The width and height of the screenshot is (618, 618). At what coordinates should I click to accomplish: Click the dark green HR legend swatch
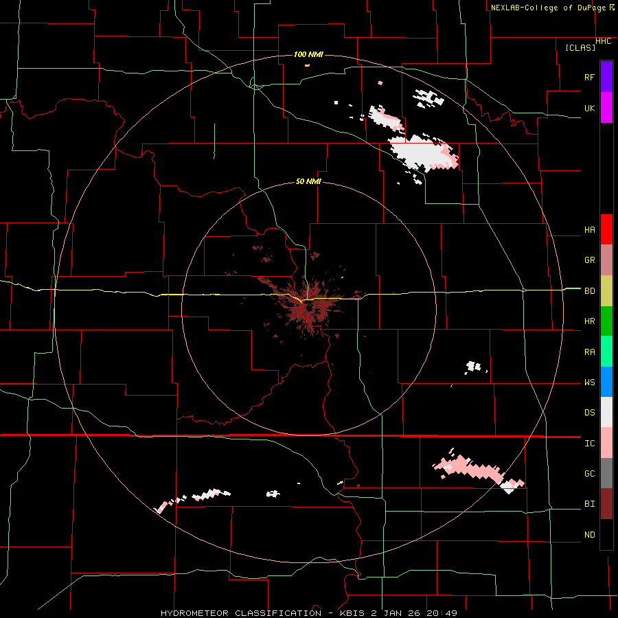click(x=606, y=321)
